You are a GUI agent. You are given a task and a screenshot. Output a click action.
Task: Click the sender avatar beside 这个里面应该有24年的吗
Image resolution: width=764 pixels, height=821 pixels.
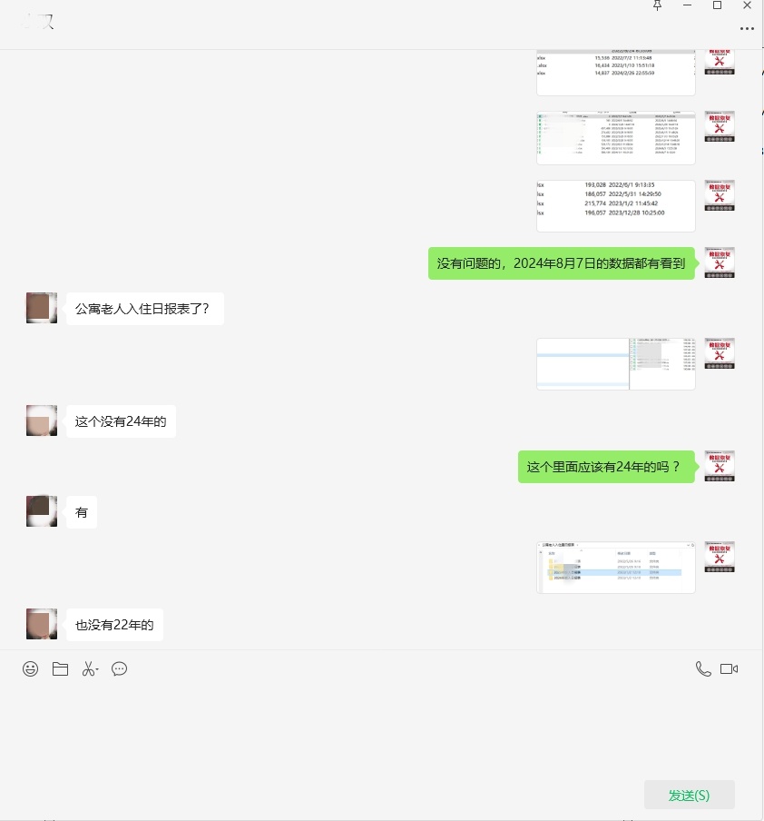(x=720, y=466)
